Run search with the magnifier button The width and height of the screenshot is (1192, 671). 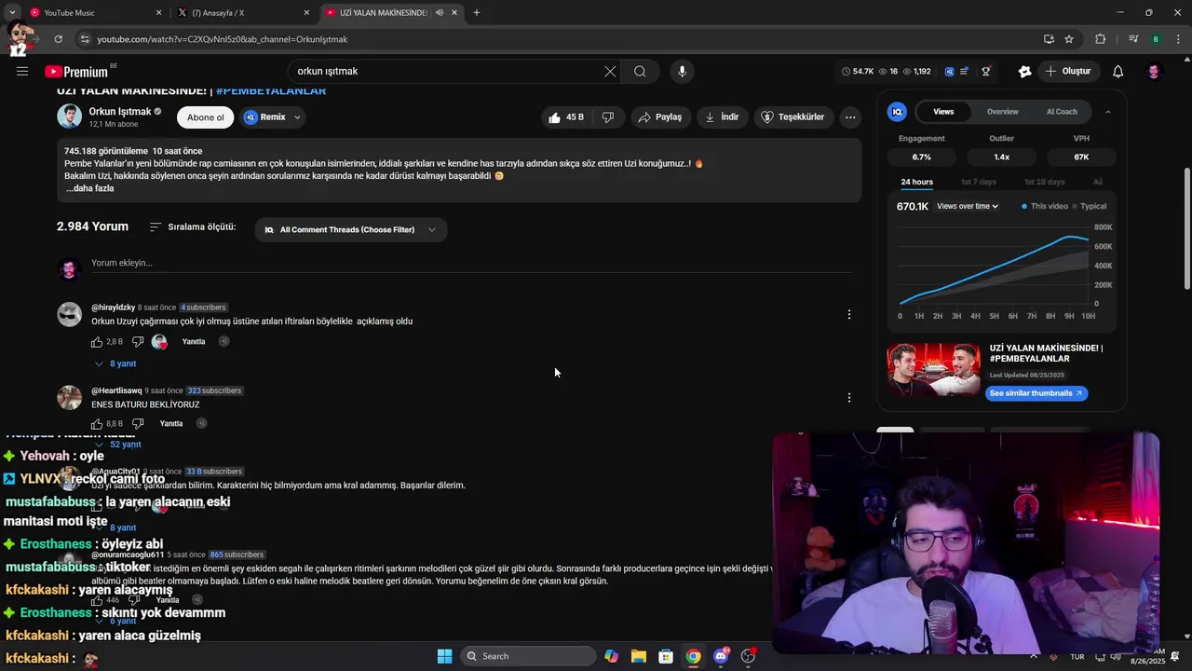point(640,71)
